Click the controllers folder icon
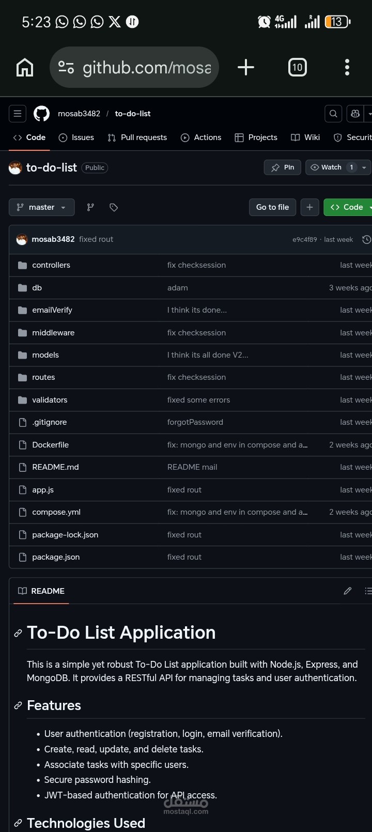 tap(22, 265)
